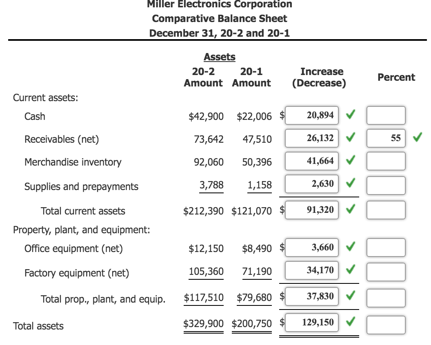Select the Supplies and prepayments percent box
Viewport: 431px width, 345px height.
point(385,184)
